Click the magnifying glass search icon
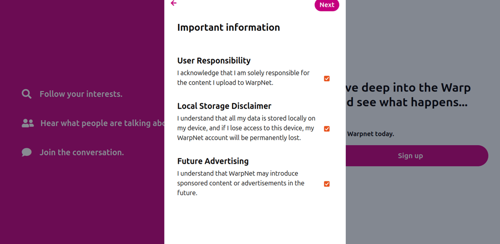Screen dimensions: 500x244 click(x=26, y=94)
